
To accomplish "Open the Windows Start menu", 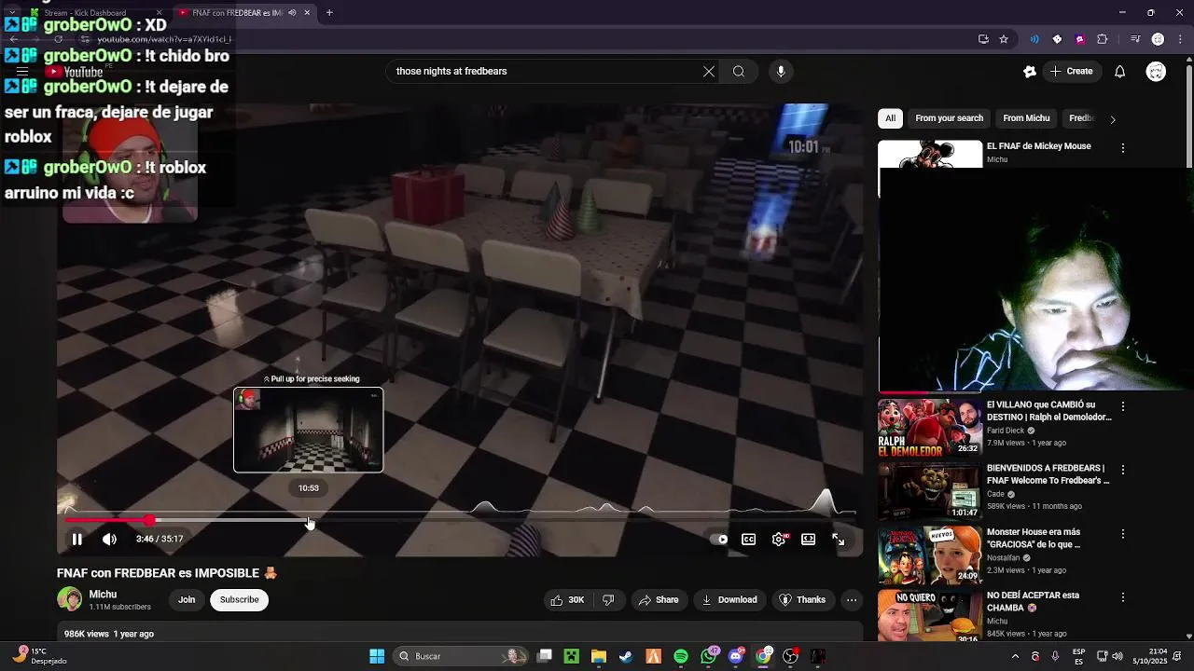I will [377, 656].
